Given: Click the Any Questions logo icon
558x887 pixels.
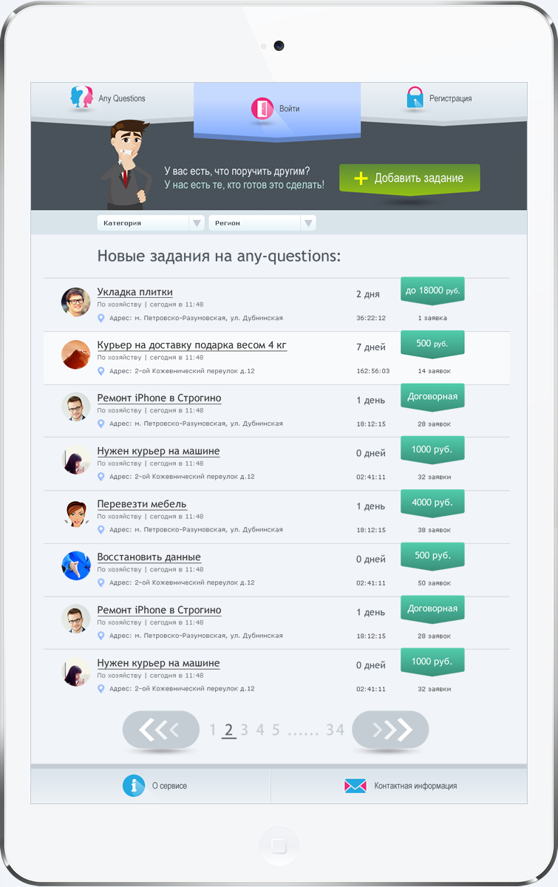Looking at the screenshot, I should pos(82,98).
